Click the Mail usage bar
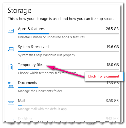The height and width of the screenshot is (128, 126). tap(68, 105)
